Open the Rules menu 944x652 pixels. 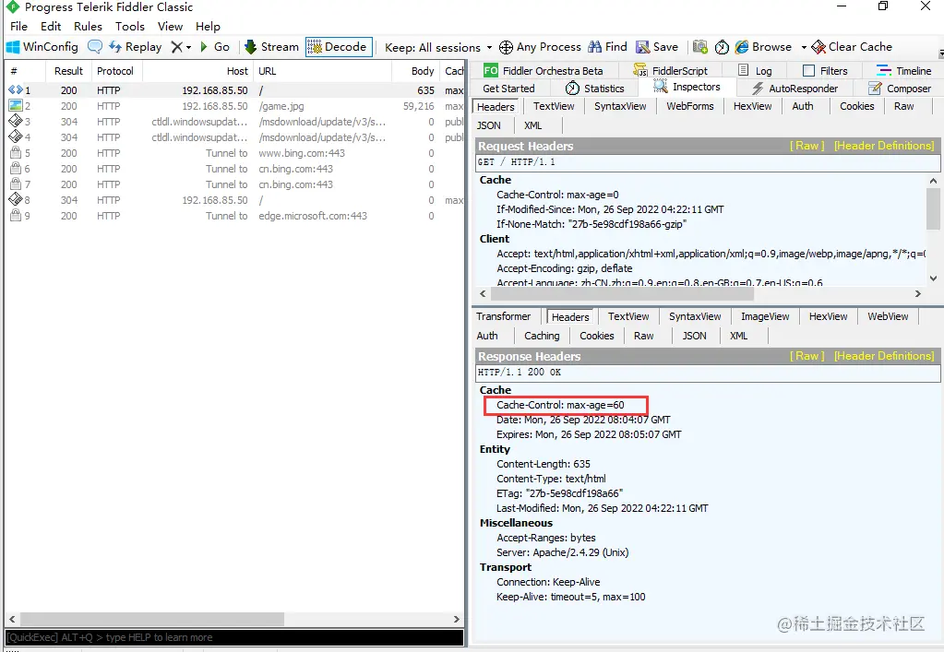point(88,27)
